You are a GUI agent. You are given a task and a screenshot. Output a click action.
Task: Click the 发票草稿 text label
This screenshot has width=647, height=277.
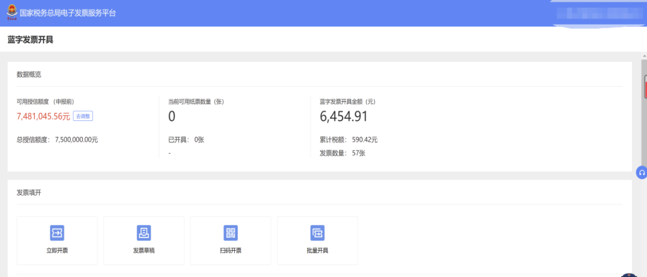pos(144,251)
